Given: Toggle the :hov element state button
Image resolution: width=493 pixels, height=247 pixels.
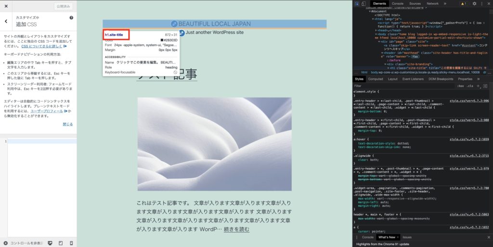Looking at the screenshot, I should tap(461, 86).
